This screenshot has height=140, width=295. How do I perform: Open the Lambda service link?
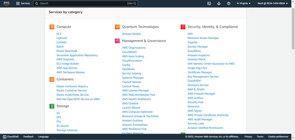pos(62,42)
